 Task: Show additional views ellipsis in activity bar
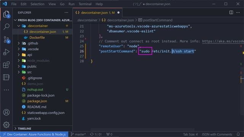coord(6,90)
